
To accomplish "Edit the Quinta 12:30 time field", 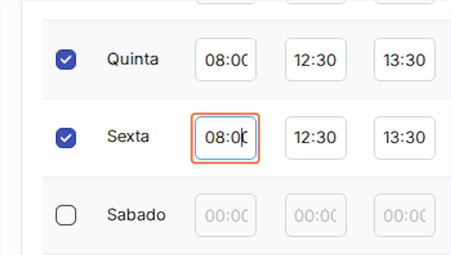I will (x=315, y=60).
